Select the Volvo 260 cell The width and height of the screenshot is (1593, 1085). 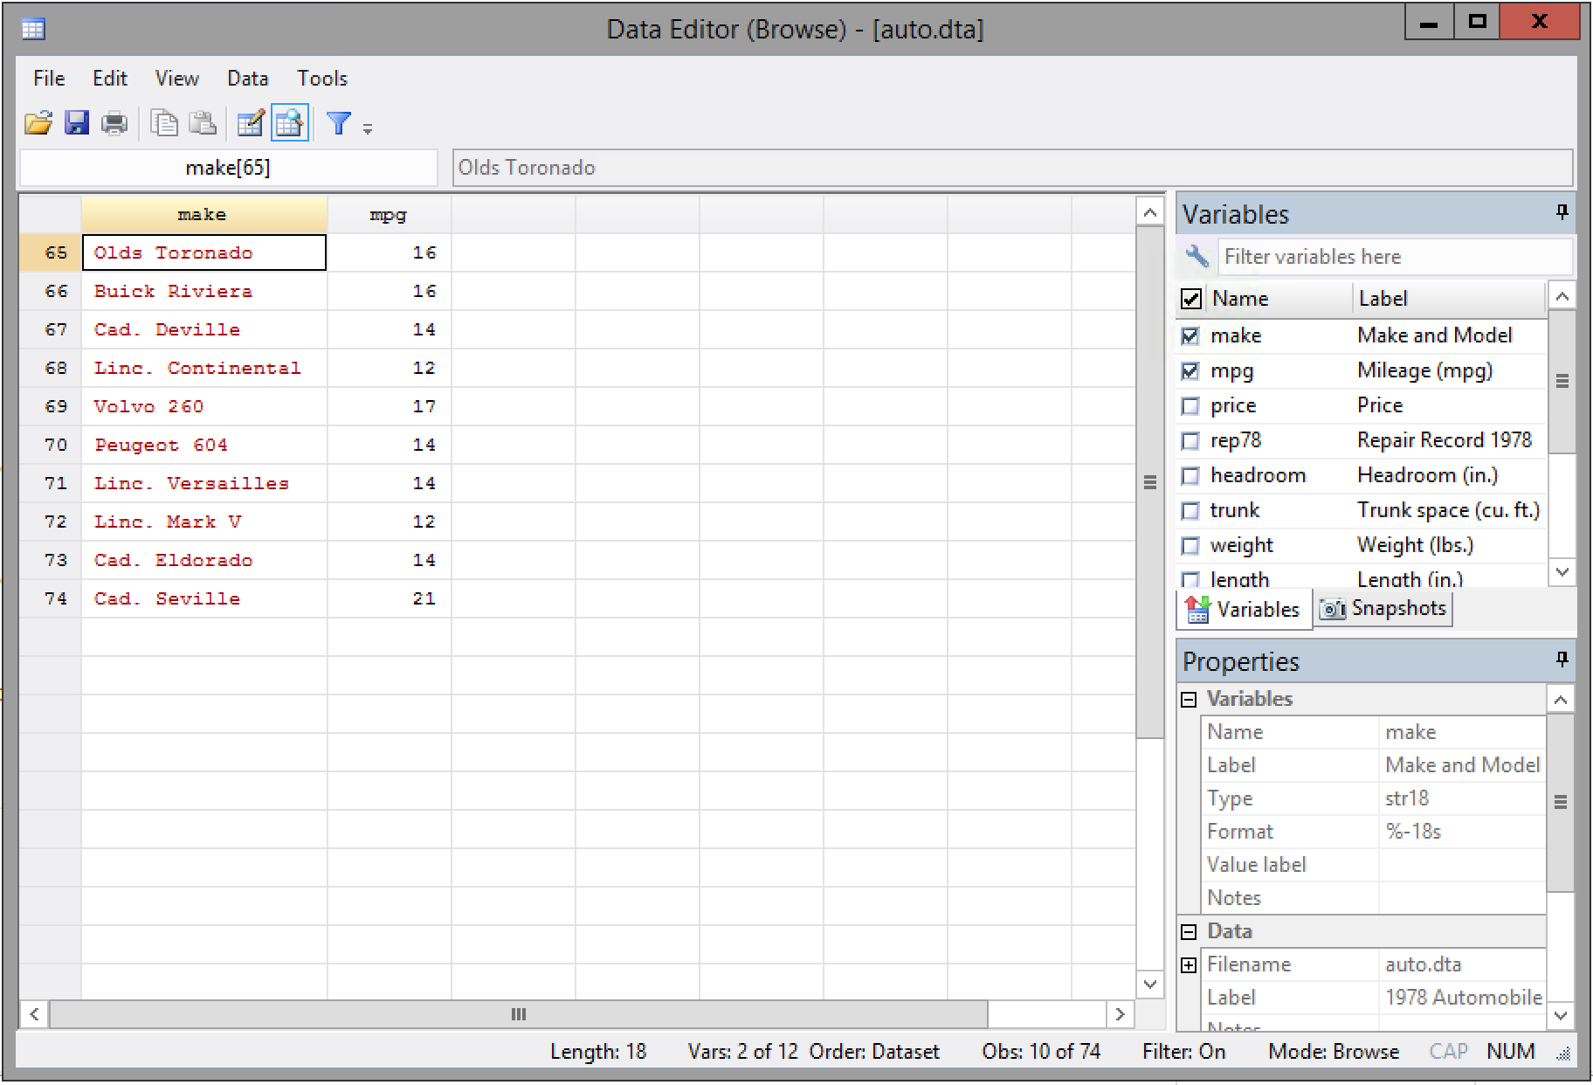pyautogui.click(x=204, y=406)
